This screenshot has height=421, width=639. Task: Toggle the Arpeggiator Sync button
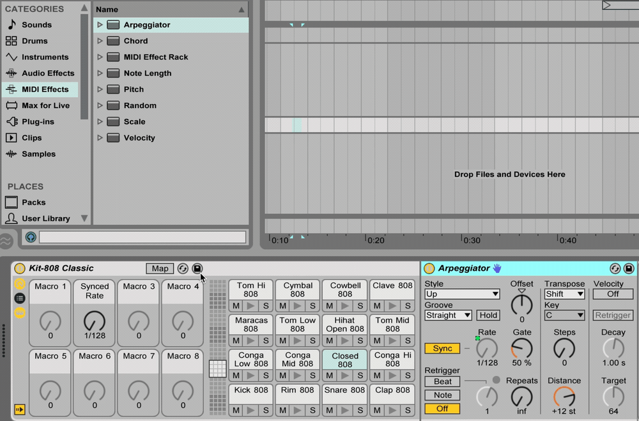point(442,348)
